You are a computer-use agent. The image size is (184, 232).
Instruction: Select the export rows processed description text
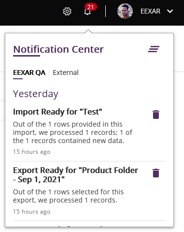69,196
